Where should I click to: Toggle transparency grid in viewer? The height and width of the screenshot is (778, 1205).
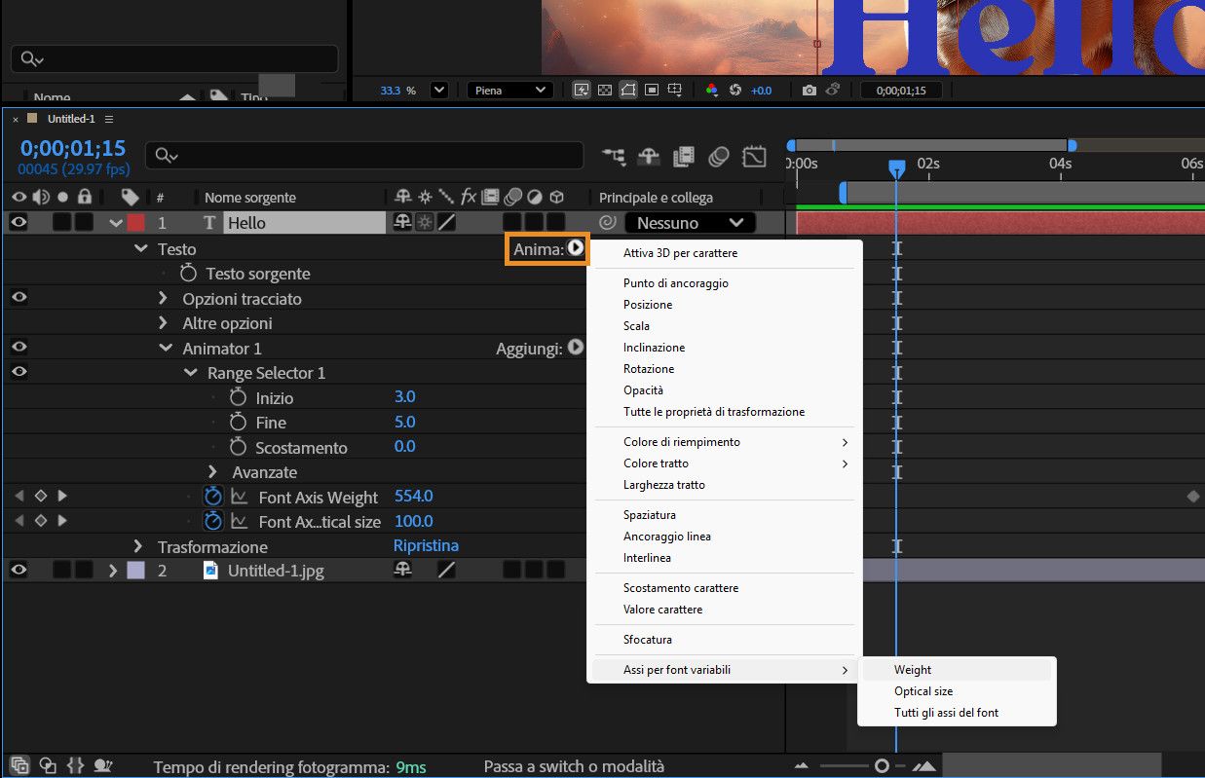(605, 90)
